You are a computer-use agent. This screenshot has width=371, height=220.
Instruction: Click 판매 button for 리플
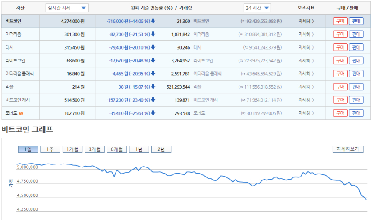tap(356, 87)
